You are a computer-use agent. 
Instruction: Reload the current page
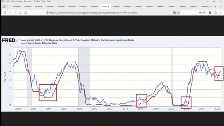(x=20, y=13)
